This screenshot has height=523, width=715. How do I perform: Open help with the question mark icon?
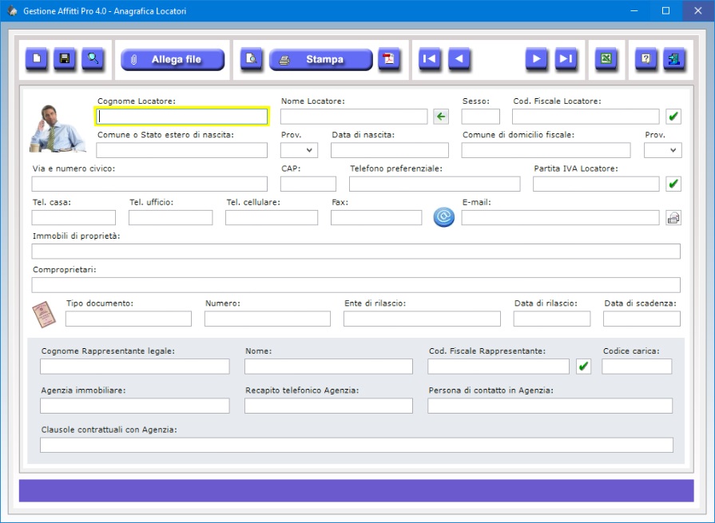click(x=646, y=59)
